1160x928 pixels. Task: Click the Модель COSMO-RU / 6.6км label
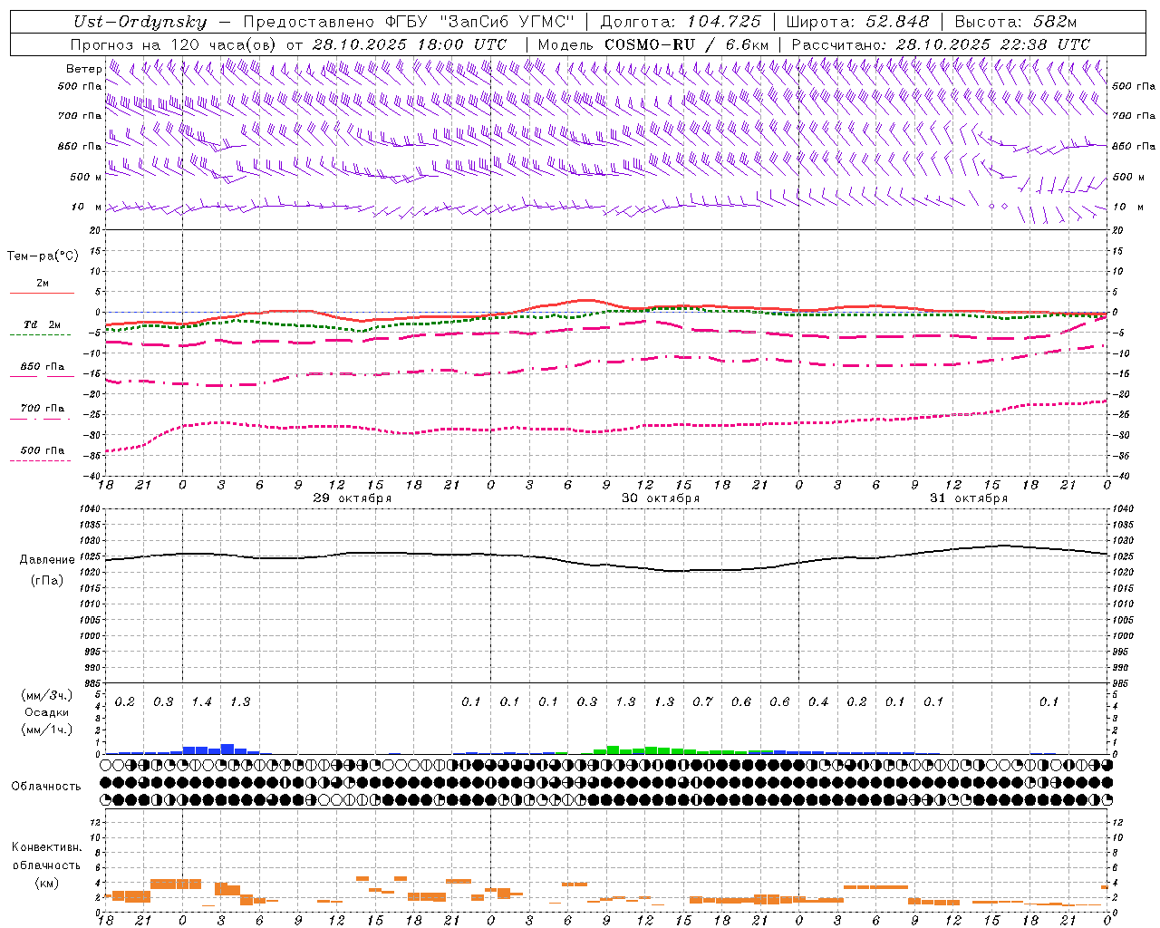653,44
